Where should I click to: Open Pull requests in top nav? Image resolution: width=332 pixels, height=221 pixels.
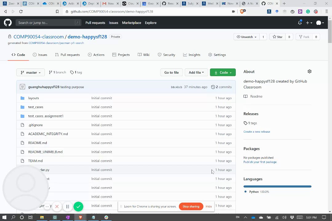click(95, 23)
